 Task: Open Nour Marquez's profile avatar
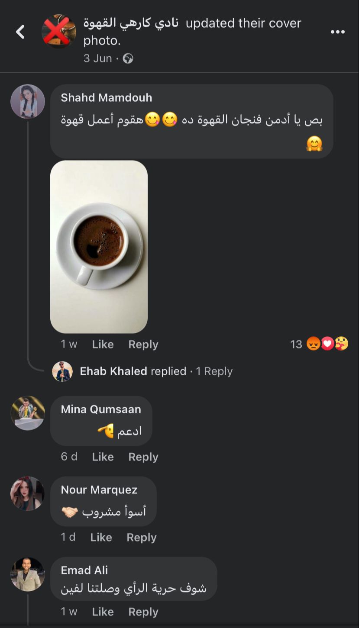point(28,493)
